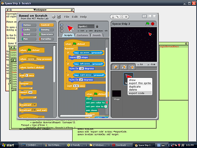The height and width of the screenshot is (148, 197).
Task: Switch to the Costumes tab
Action: tap(82, 35)
